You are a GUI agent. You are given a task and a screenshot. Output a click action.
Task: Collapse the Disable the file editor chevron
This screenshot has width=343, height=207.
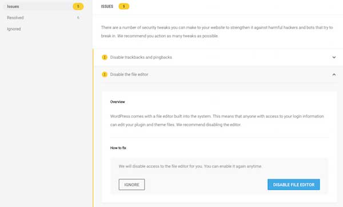point(334,74)
